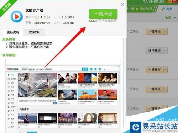Close the 优酷客户端 update details dialog
178x133 pixels.
122,4
